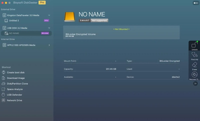Click the Internal Drive section header

[x=8, y=39]
